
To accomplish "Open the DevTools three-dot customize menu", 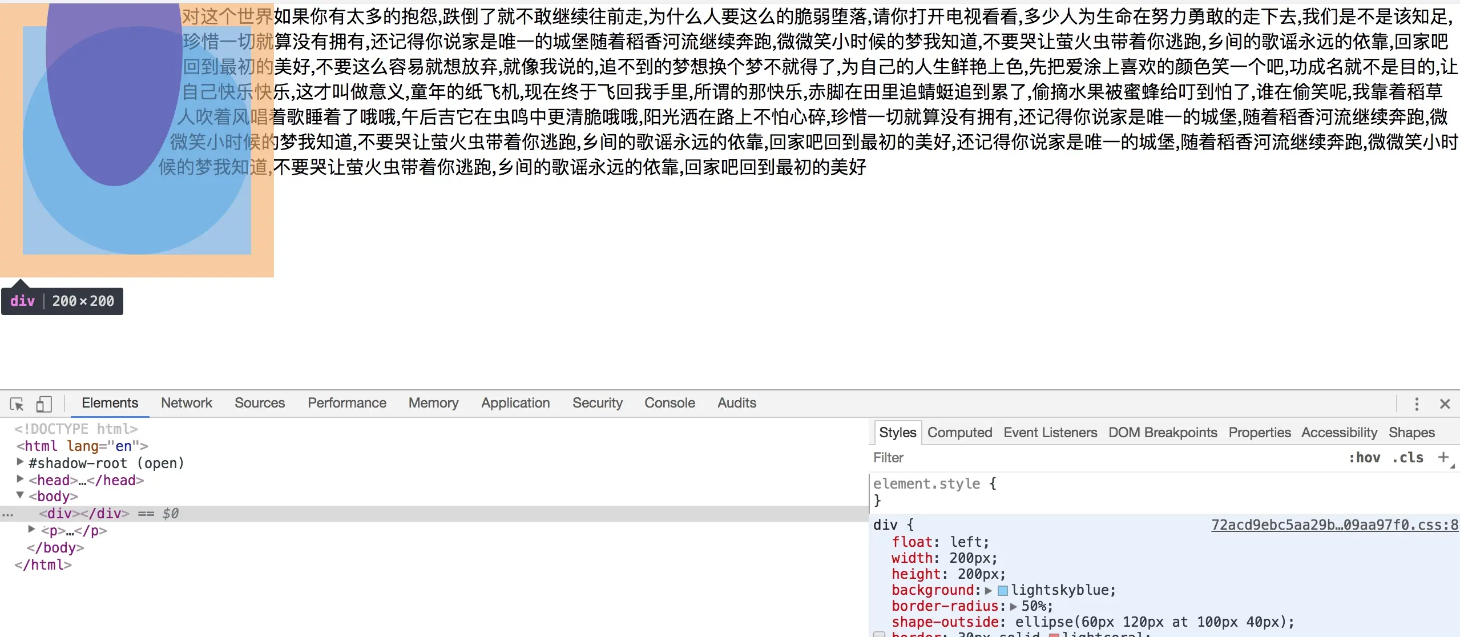I will click(1416, 404).
